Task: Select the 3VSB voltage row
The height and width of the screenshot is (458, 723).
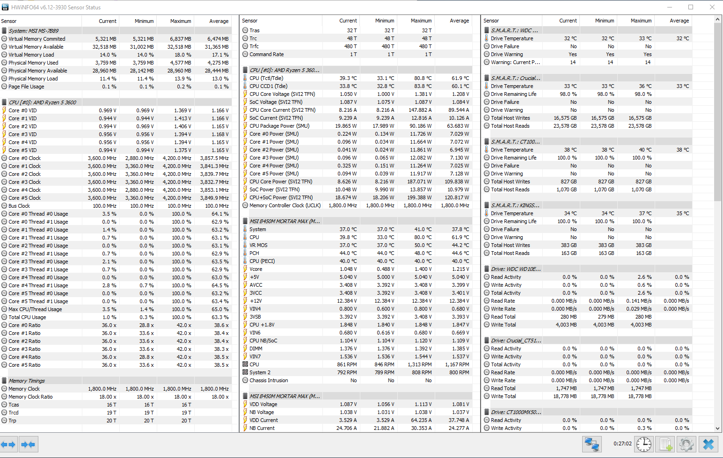Action: tap(357, 317)
